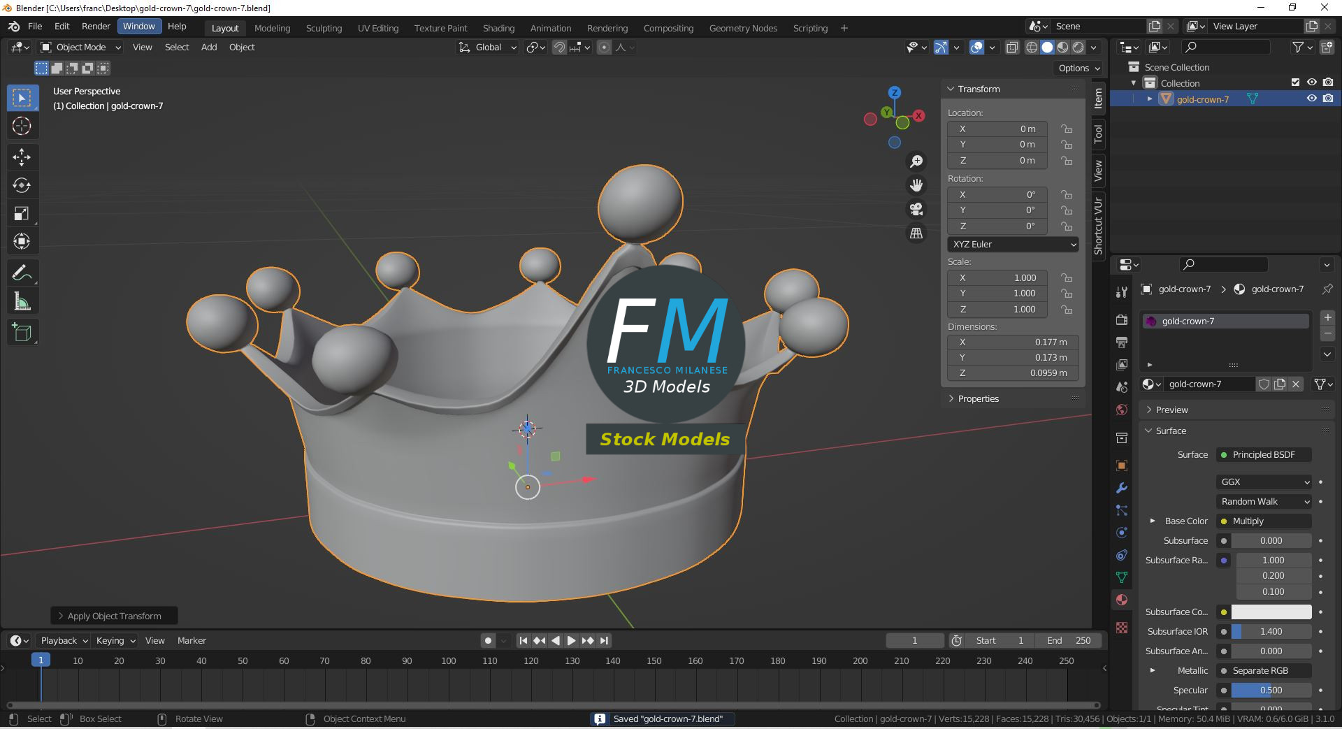Activate the Select Box tool
This screenshot has width=1342, height=729.
[22, 98]
